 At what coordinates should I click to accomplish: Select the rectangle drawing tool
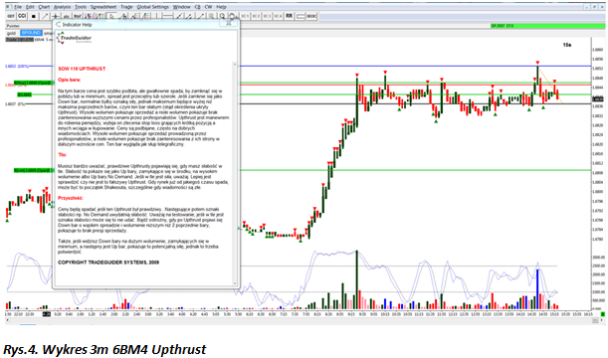pos(301,16)
